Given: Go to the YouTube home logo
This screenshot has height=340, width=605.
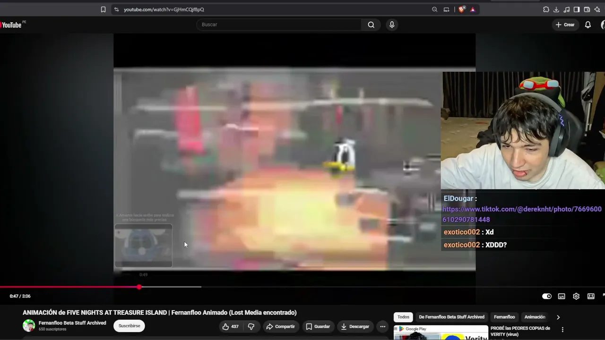Looking at the screenshot, I should click(12, 25).
